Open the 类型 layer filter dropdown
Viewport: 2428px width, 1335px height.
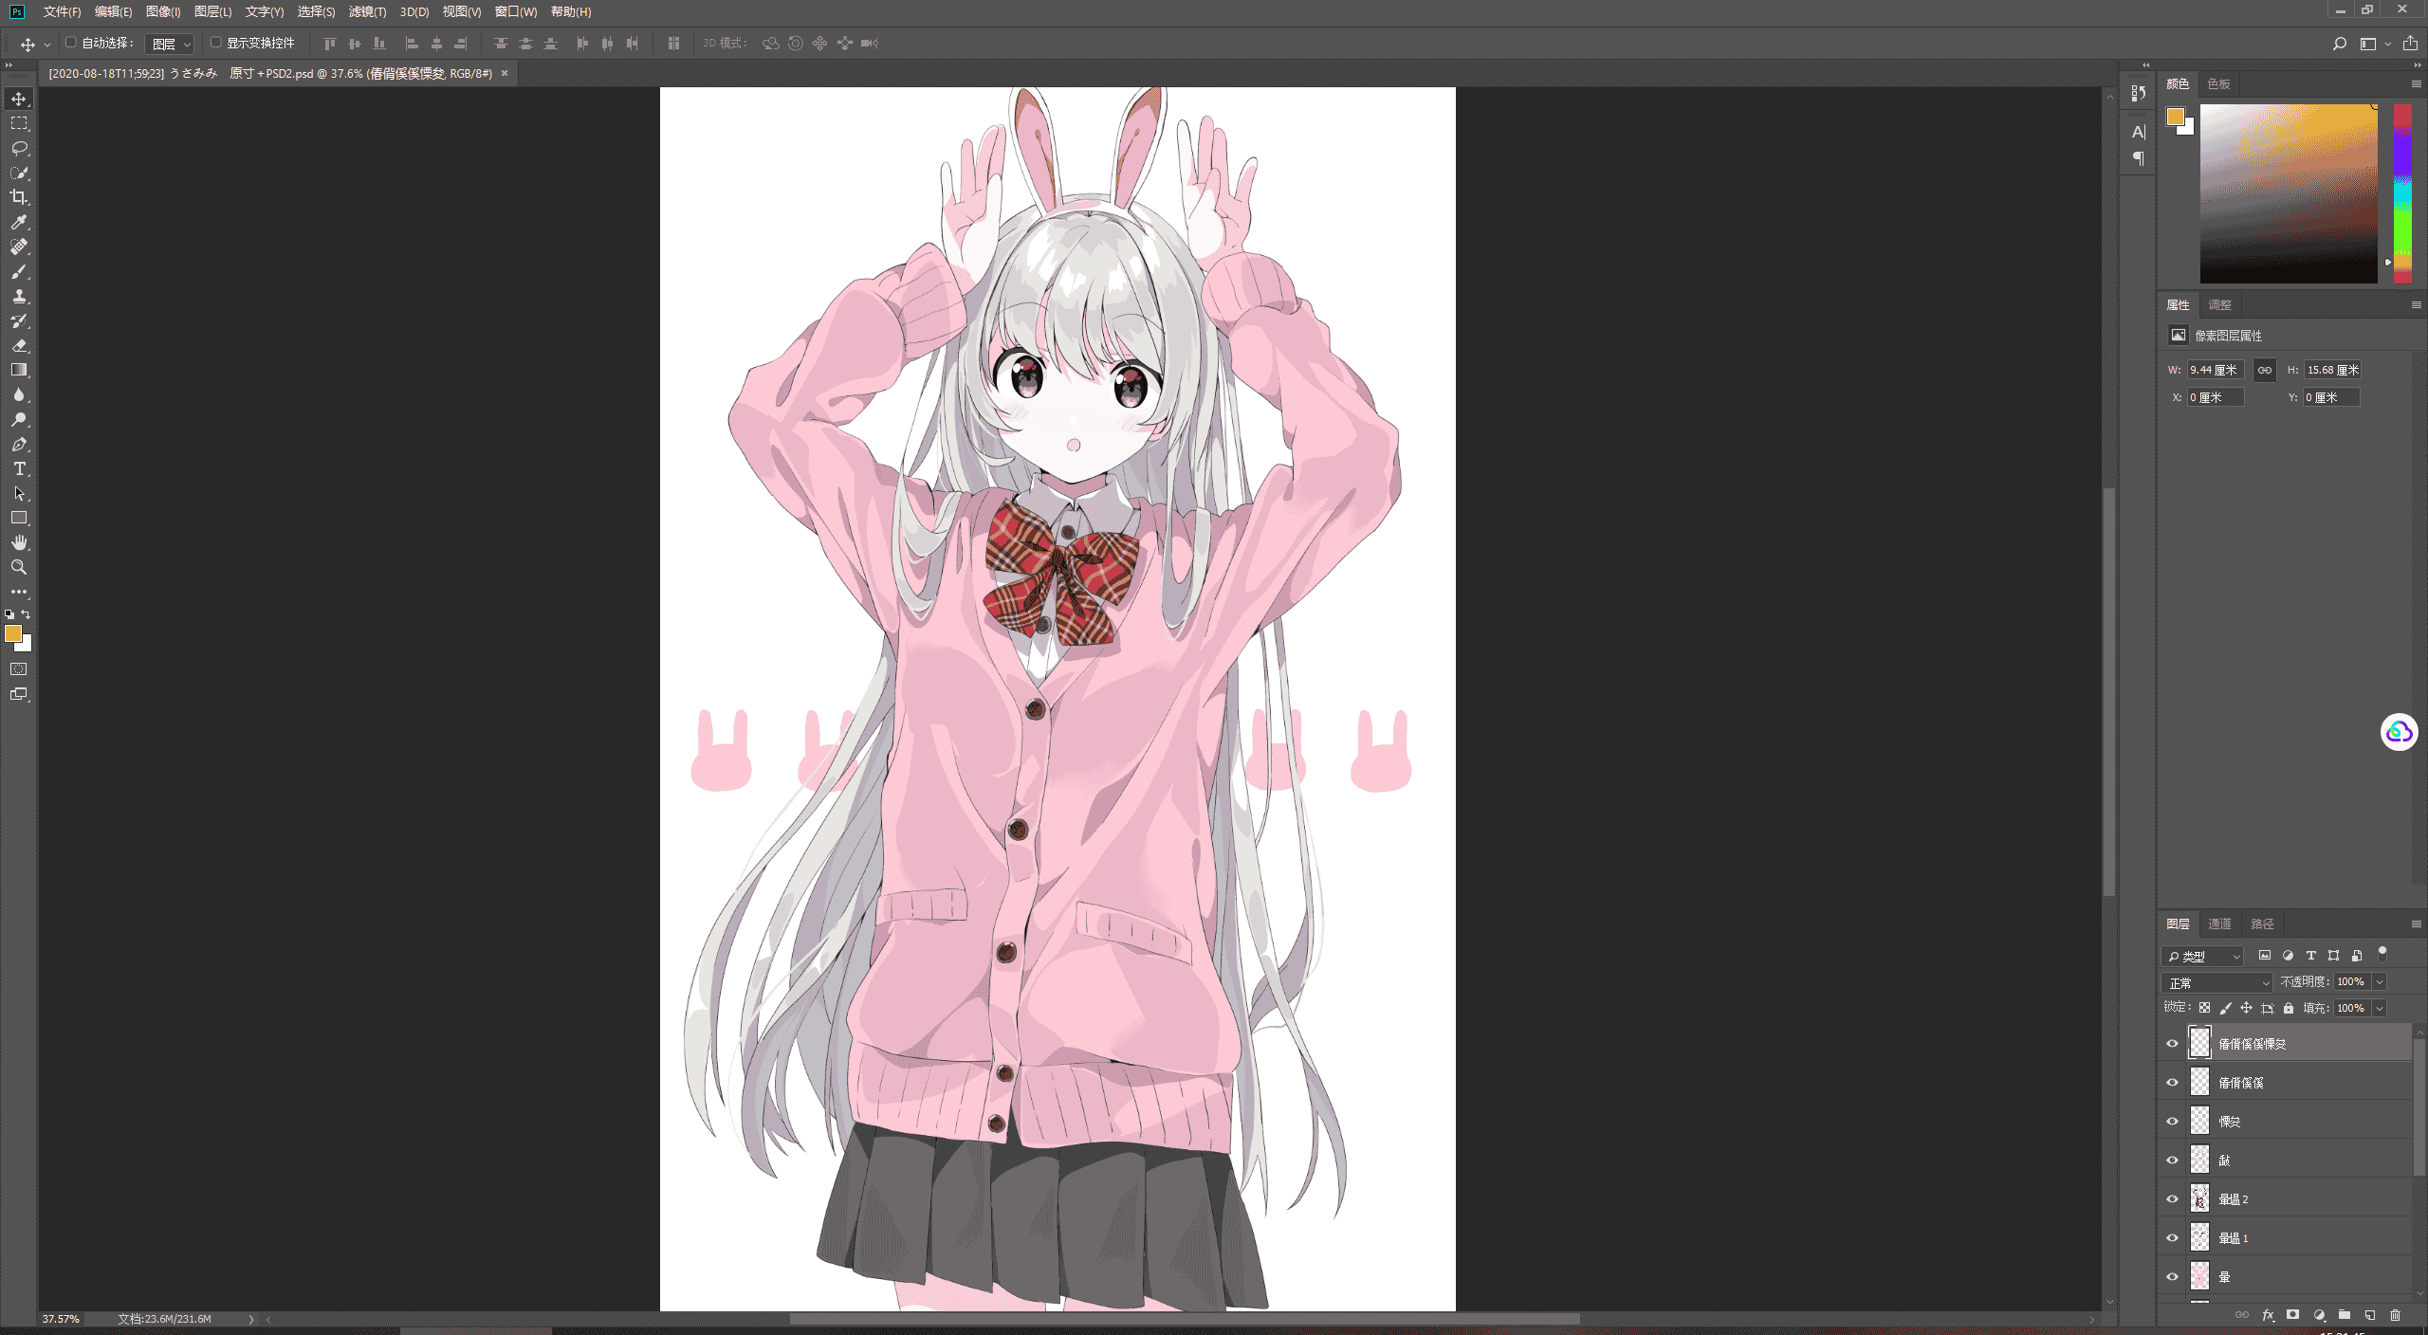click(2202, 956)
